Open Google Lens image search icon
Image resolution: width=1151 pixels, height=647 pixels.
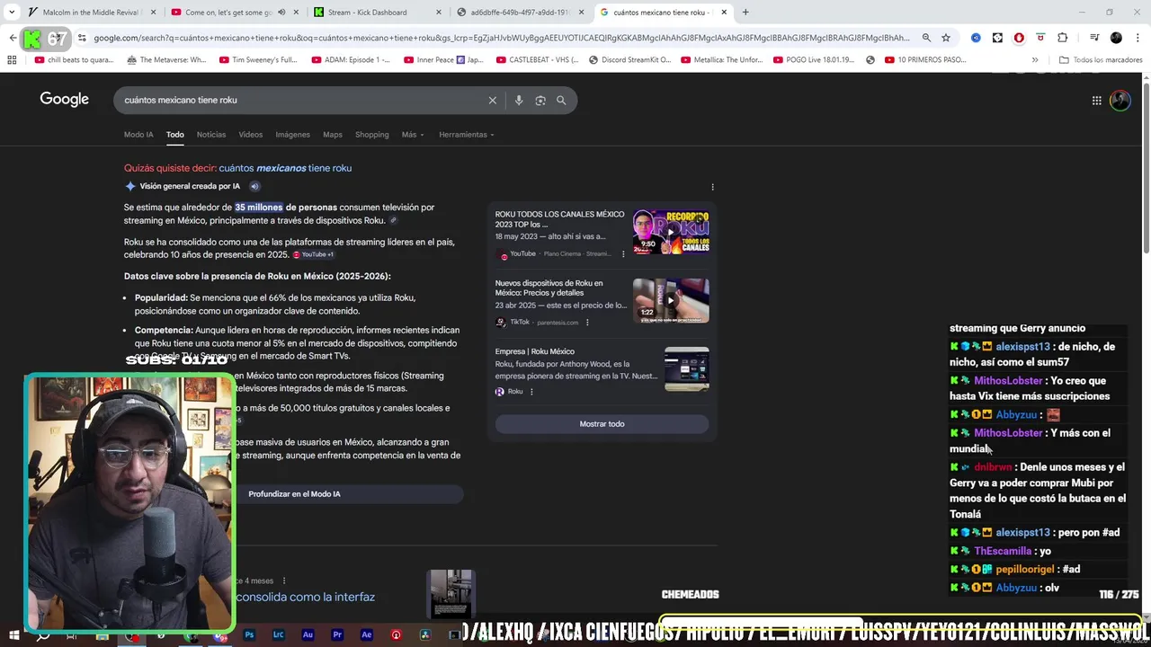point(540,100)
